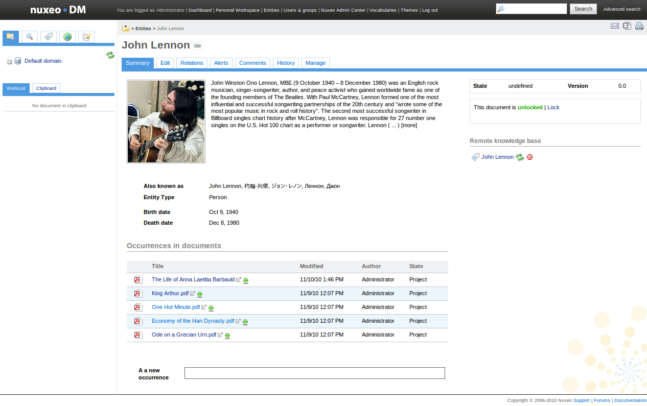Download King Arthur.pdf with green arrow

pyautogui.click(x=200, y=294)
